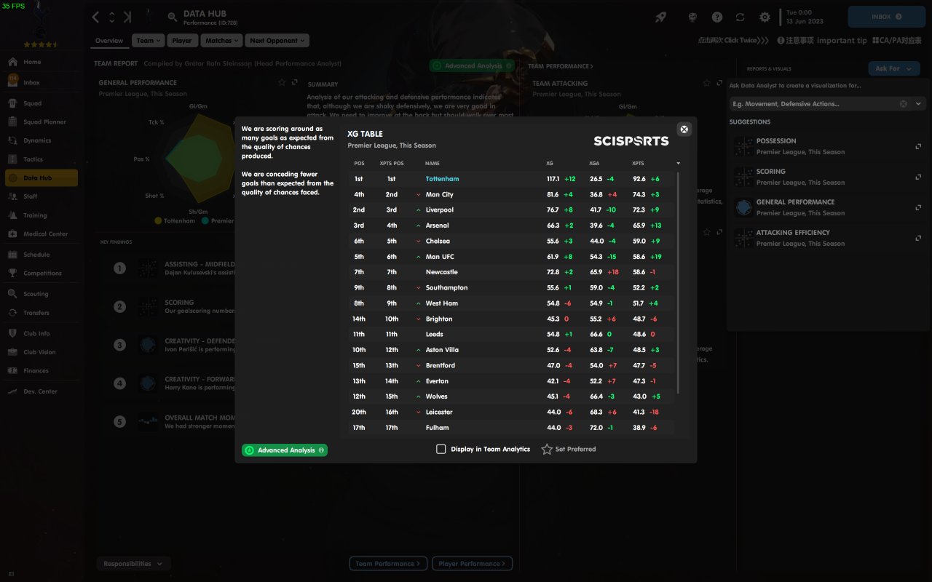The width and height of the screenshot is (932, 582).
Task: Toggle Set Preferred star
Action: [x=547, y=450]
